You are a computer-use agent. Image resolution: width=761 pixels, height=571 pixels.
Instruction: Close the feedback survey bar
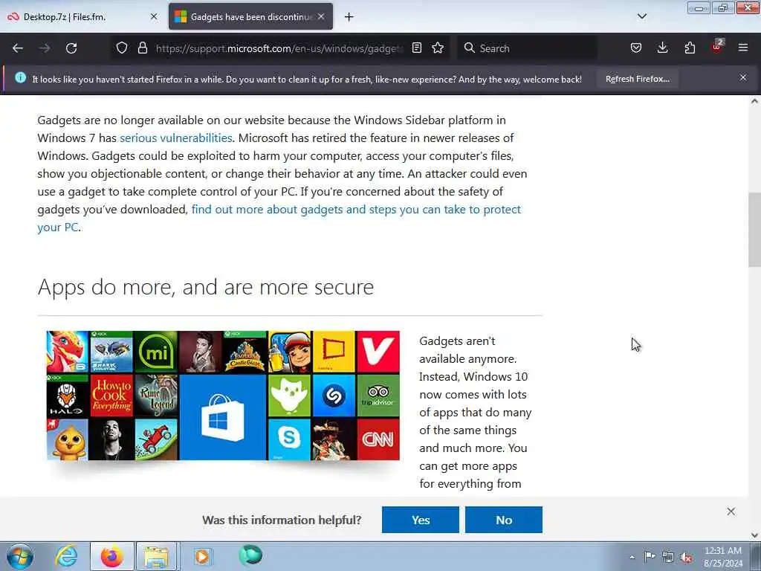coord(731,512)
